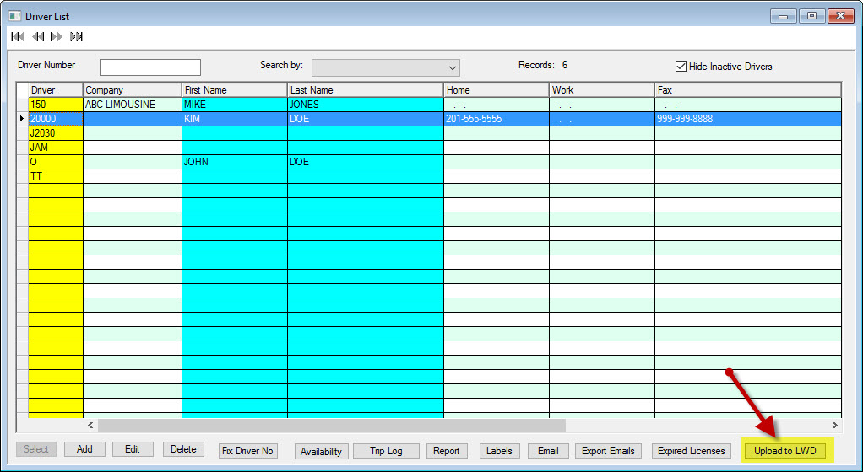The height and width of the screenshot is (472, 863).
Task: Select driver 150 cell
Action: point(56,105)
